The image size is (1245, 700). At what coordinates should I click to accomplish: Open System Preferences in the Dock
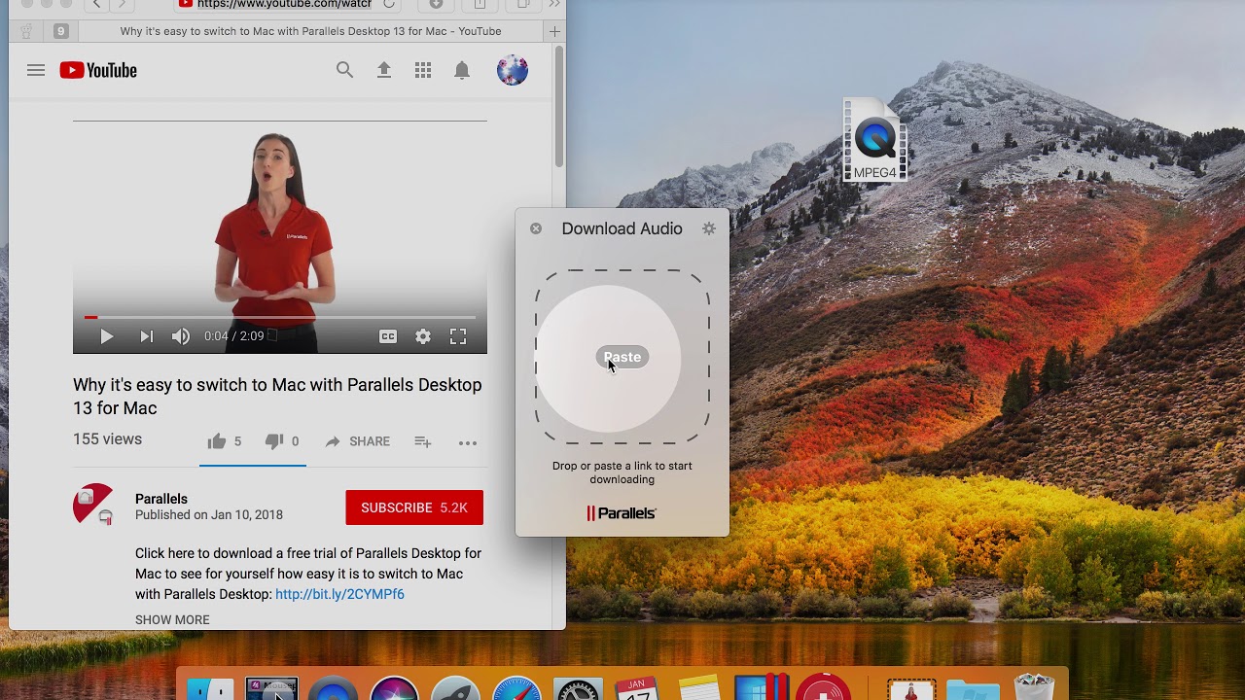[x=578, y=687]
